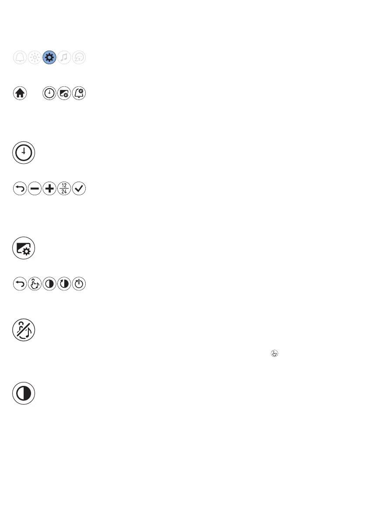The height and width of the screenshot is (520, 366).
Task: Select the highlighted blue settings gear icon
Action: tap(49, 57)
